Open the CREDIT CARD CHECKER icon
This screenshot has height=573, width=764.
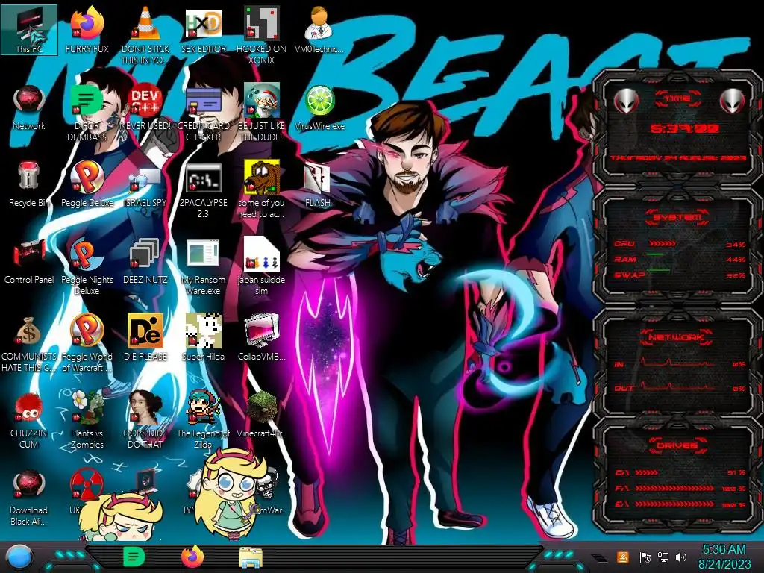pyautogui.click(x=203, y=112)
